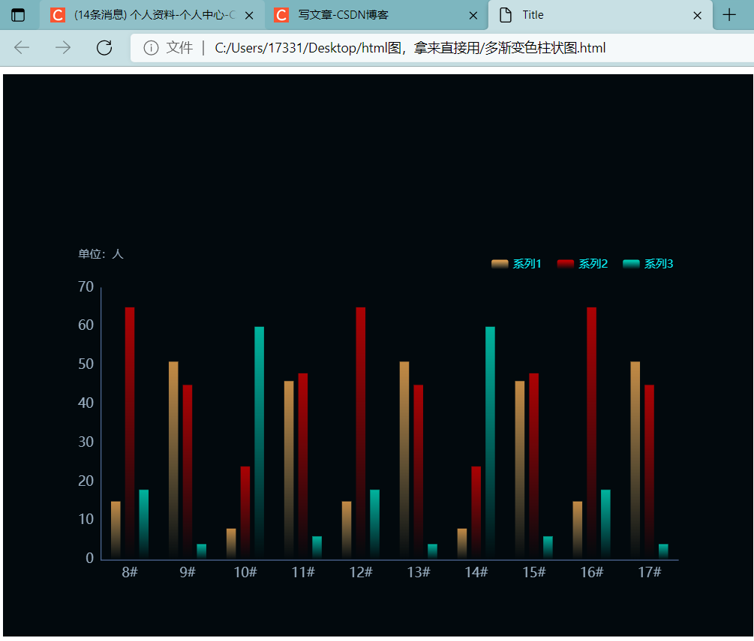This screenshot has height=641, width=754.
Task: Click the y-axis value 60
Action: pyautogui.click(x=86, y=325)
